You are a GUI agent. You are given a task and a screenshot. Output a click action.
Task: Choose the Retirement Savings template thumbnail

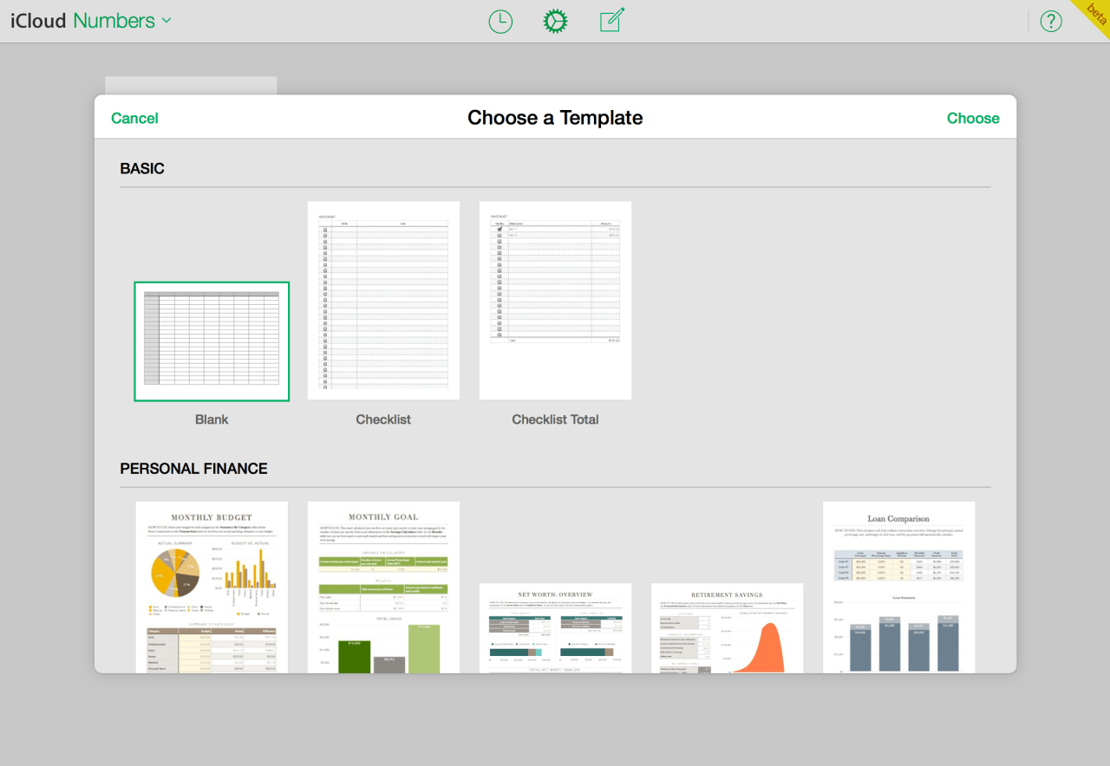coord(727,627)
